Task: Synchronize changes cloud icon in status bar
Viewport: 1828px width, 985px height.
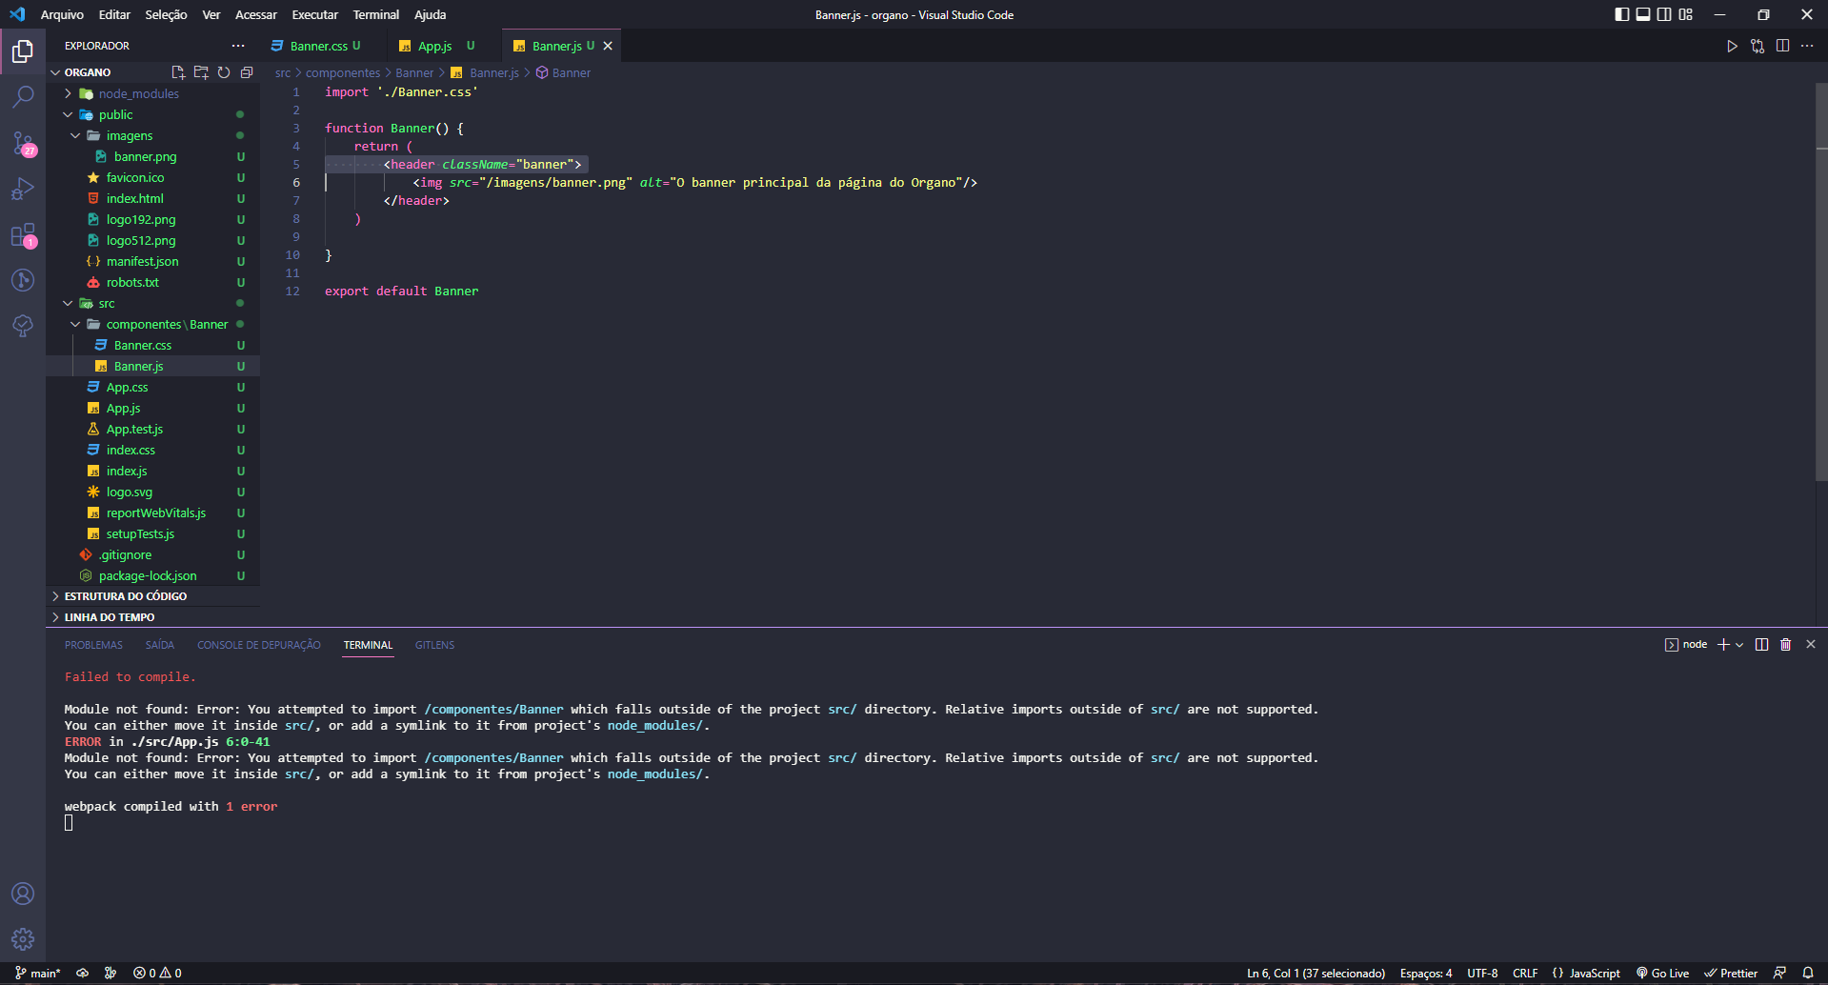Action: coord(83,974)
